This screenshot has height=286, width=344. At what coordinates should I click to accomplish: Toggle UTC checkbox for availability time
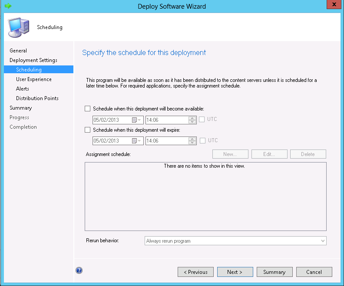pyautogui.click(x=202, y=119)
